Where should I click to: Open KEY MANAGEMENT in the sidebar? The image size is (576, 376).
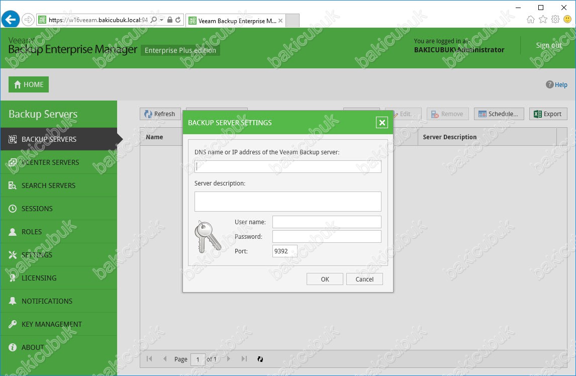click(x=59, y=324)
